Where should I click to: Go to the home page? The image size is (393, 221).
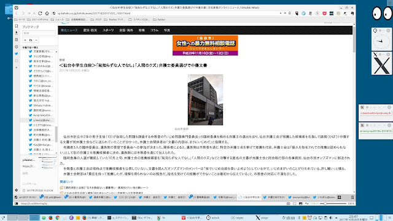click(47, 14)
